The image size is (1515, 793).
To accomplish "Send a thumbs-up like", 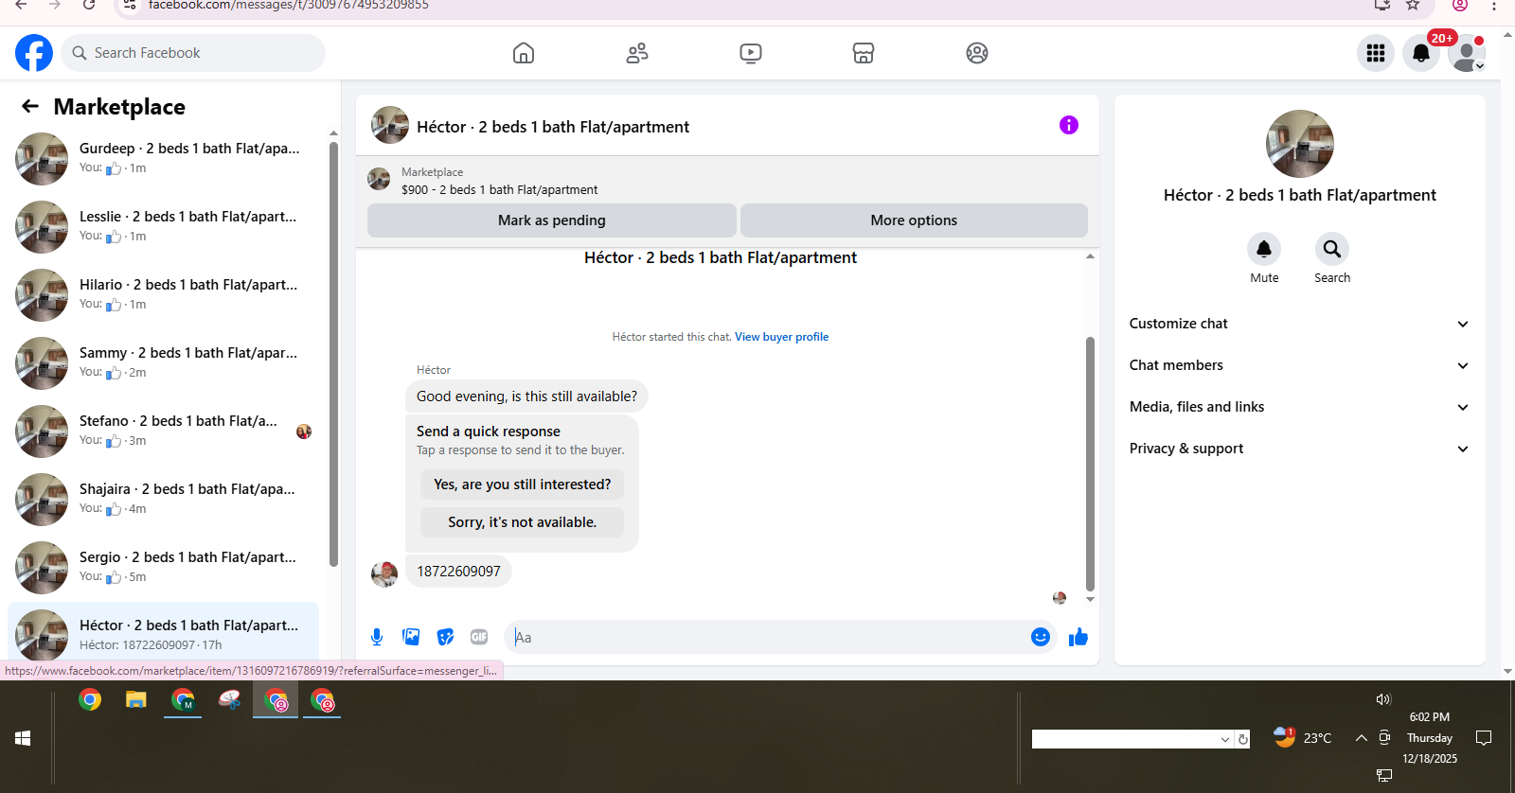I will (x=1078, y=637).
